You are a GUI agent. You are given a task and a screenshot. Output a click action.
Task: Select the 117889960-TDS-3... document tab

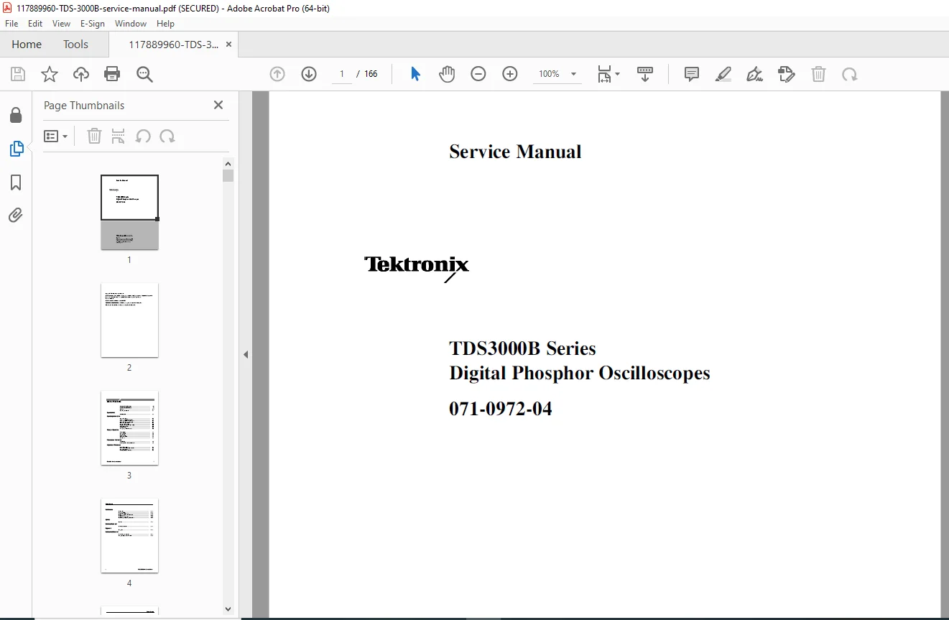[x=173, y=45]
